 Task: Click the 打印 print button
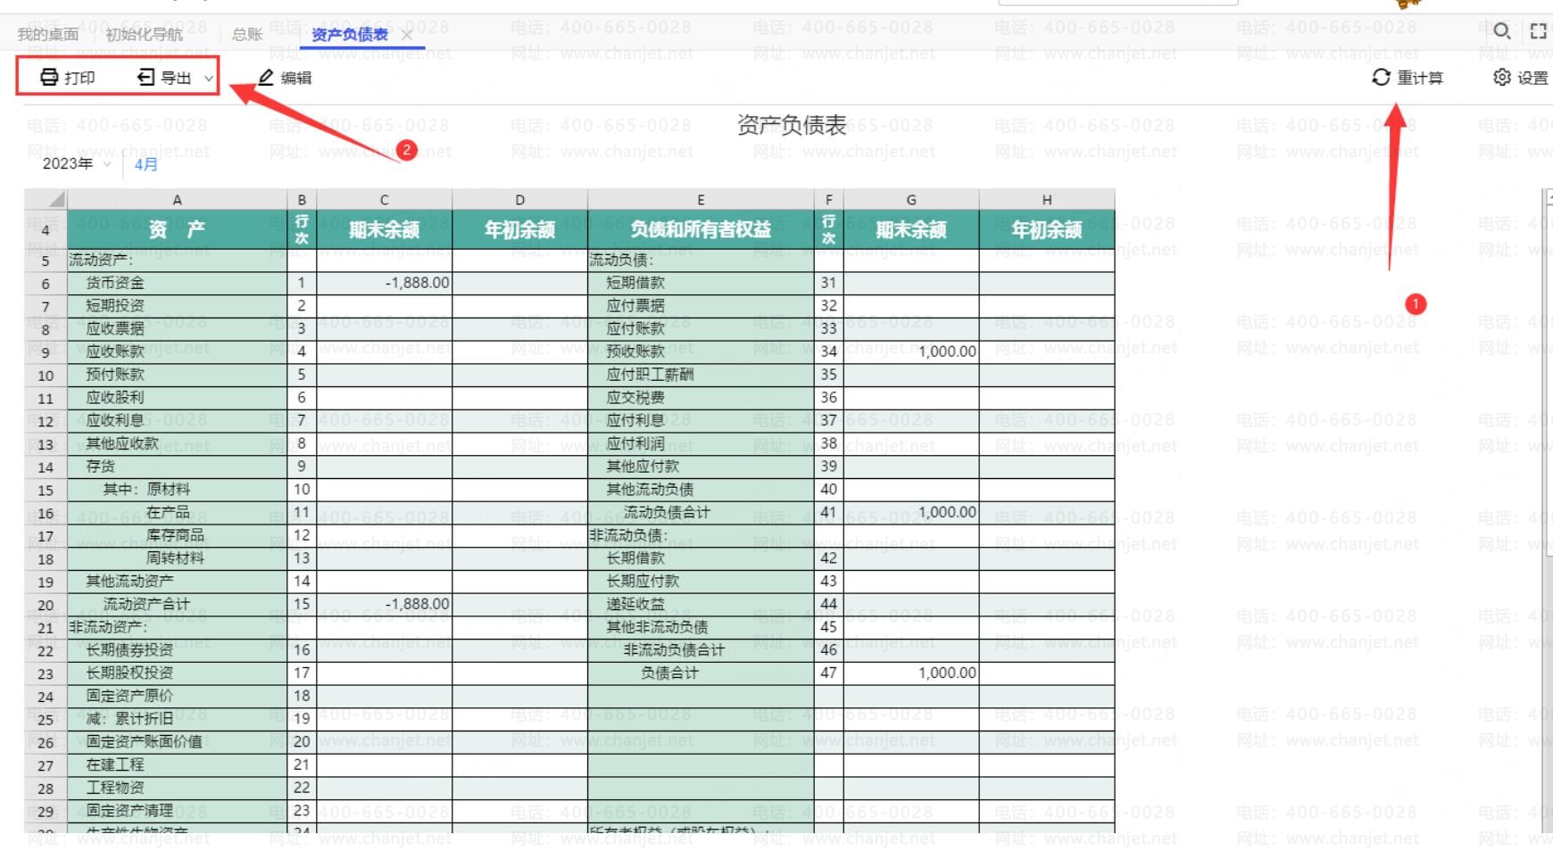pyautogui.click(x=68, y=78)
